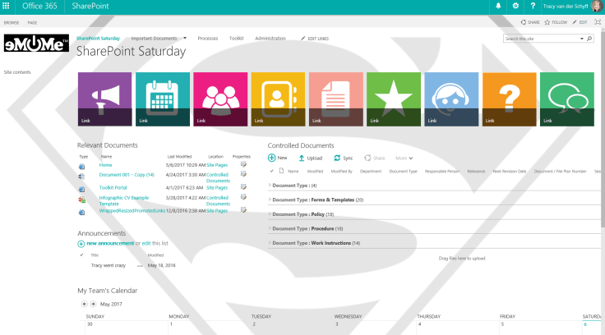Screen dimensions: 605x335
Task: Open the settings gear menu
Action: point(515,7)
